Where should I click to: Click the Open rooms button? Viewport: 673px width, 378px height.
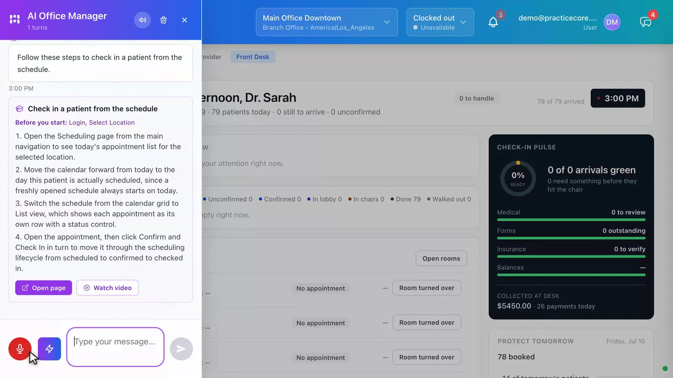click(441, 258)
